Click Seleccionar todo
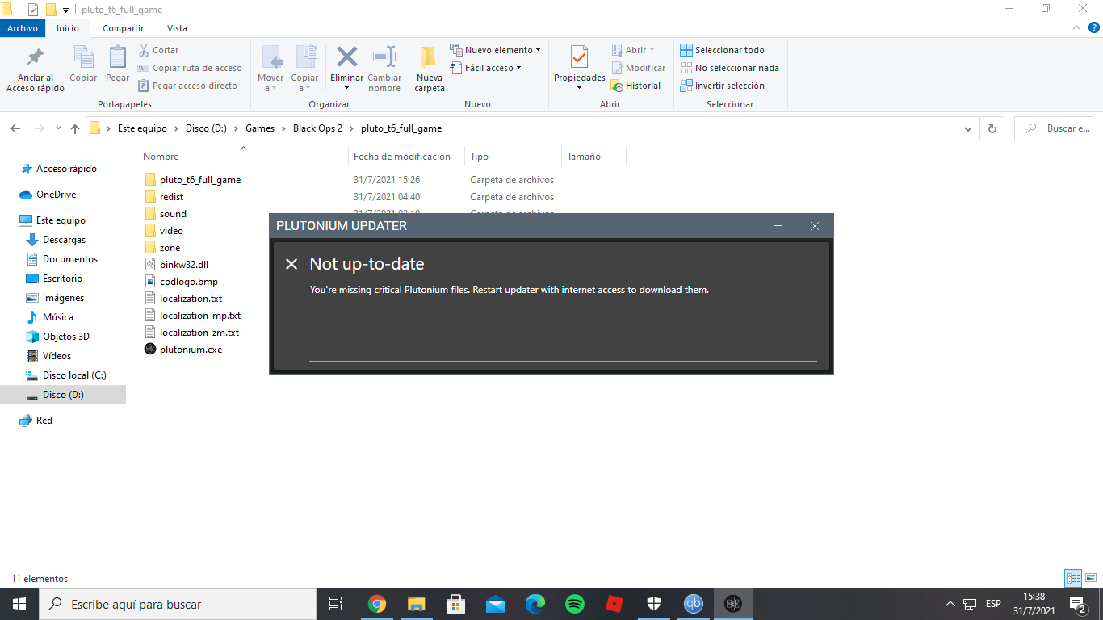Image resolution: width=1103 pixels, height=620 pixels. point(723,50)
